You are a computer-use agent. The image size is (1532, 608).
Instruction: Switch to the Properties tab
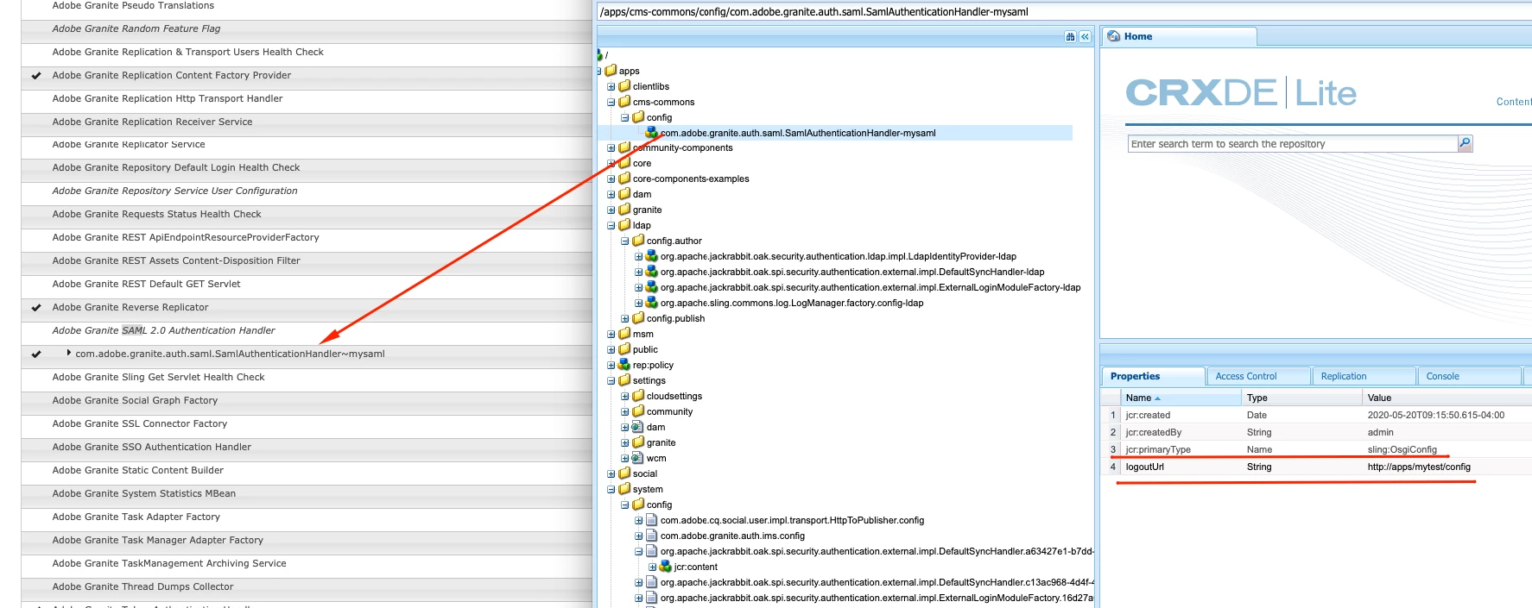click(x=1153, y=376)
